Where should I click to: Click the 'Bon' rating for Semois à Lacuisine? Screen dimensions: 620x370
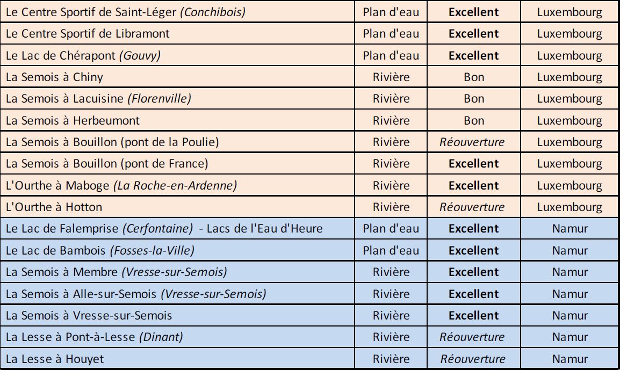click(x=473, y=99)
